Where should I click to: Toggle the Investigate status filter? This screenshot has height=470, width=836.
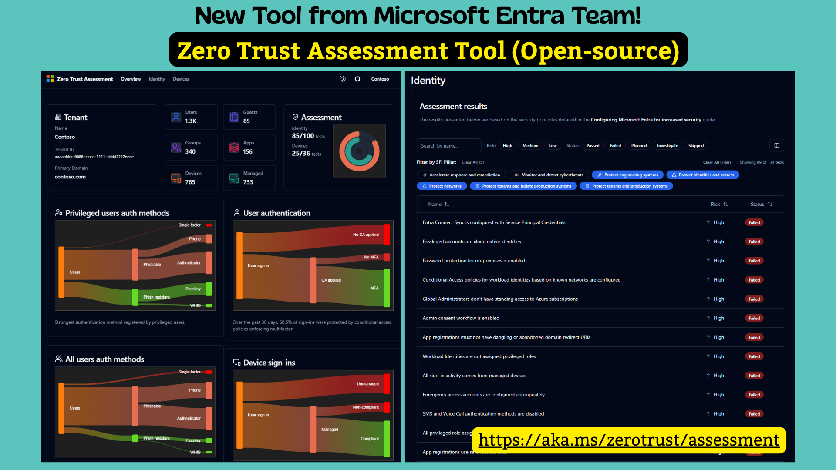click(x=667, y=146)
